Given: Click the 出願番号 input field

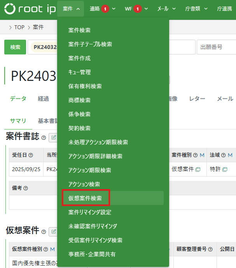Looking at the screenshot, I should (216, 47).
